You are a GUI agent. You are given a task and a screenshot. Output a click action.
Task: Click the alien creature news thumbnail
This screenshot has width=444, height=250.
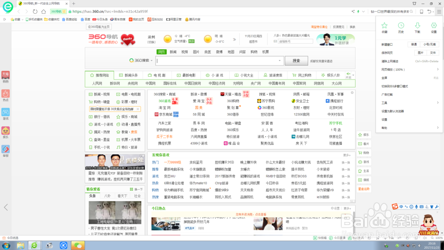[x=115, y=212]
